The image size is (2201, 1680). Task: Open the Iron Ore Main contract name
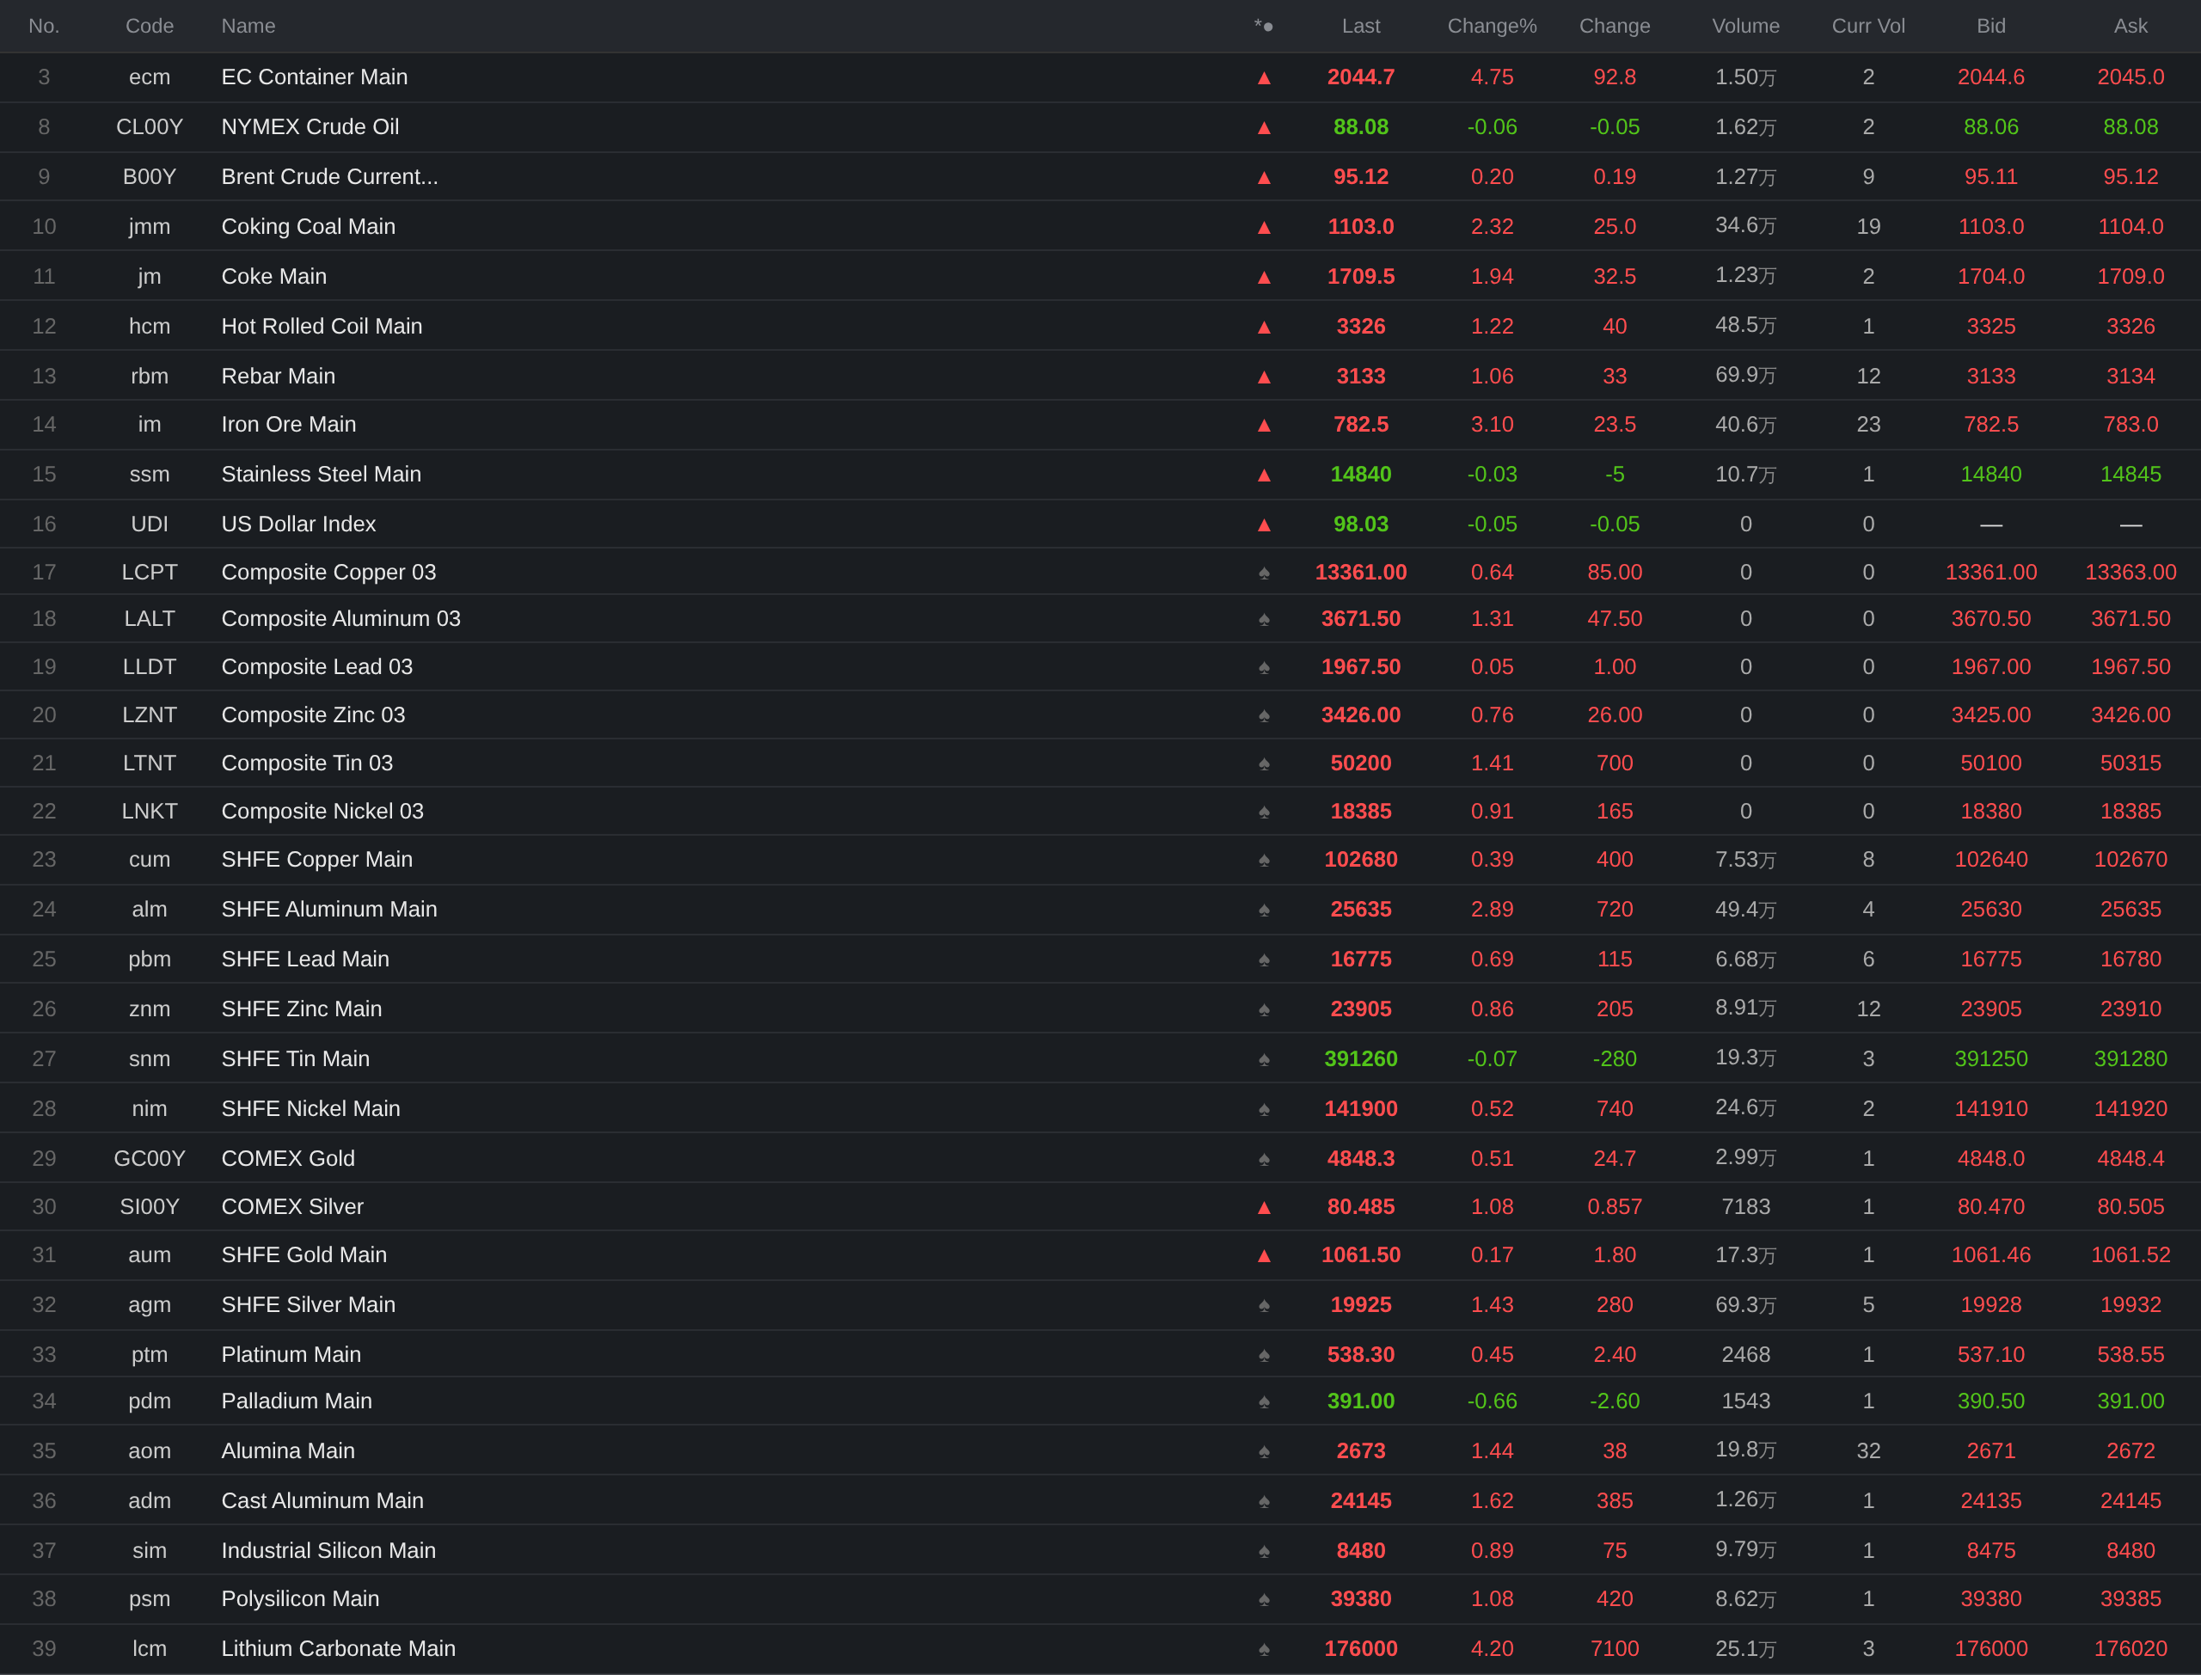tap(288, 425)
